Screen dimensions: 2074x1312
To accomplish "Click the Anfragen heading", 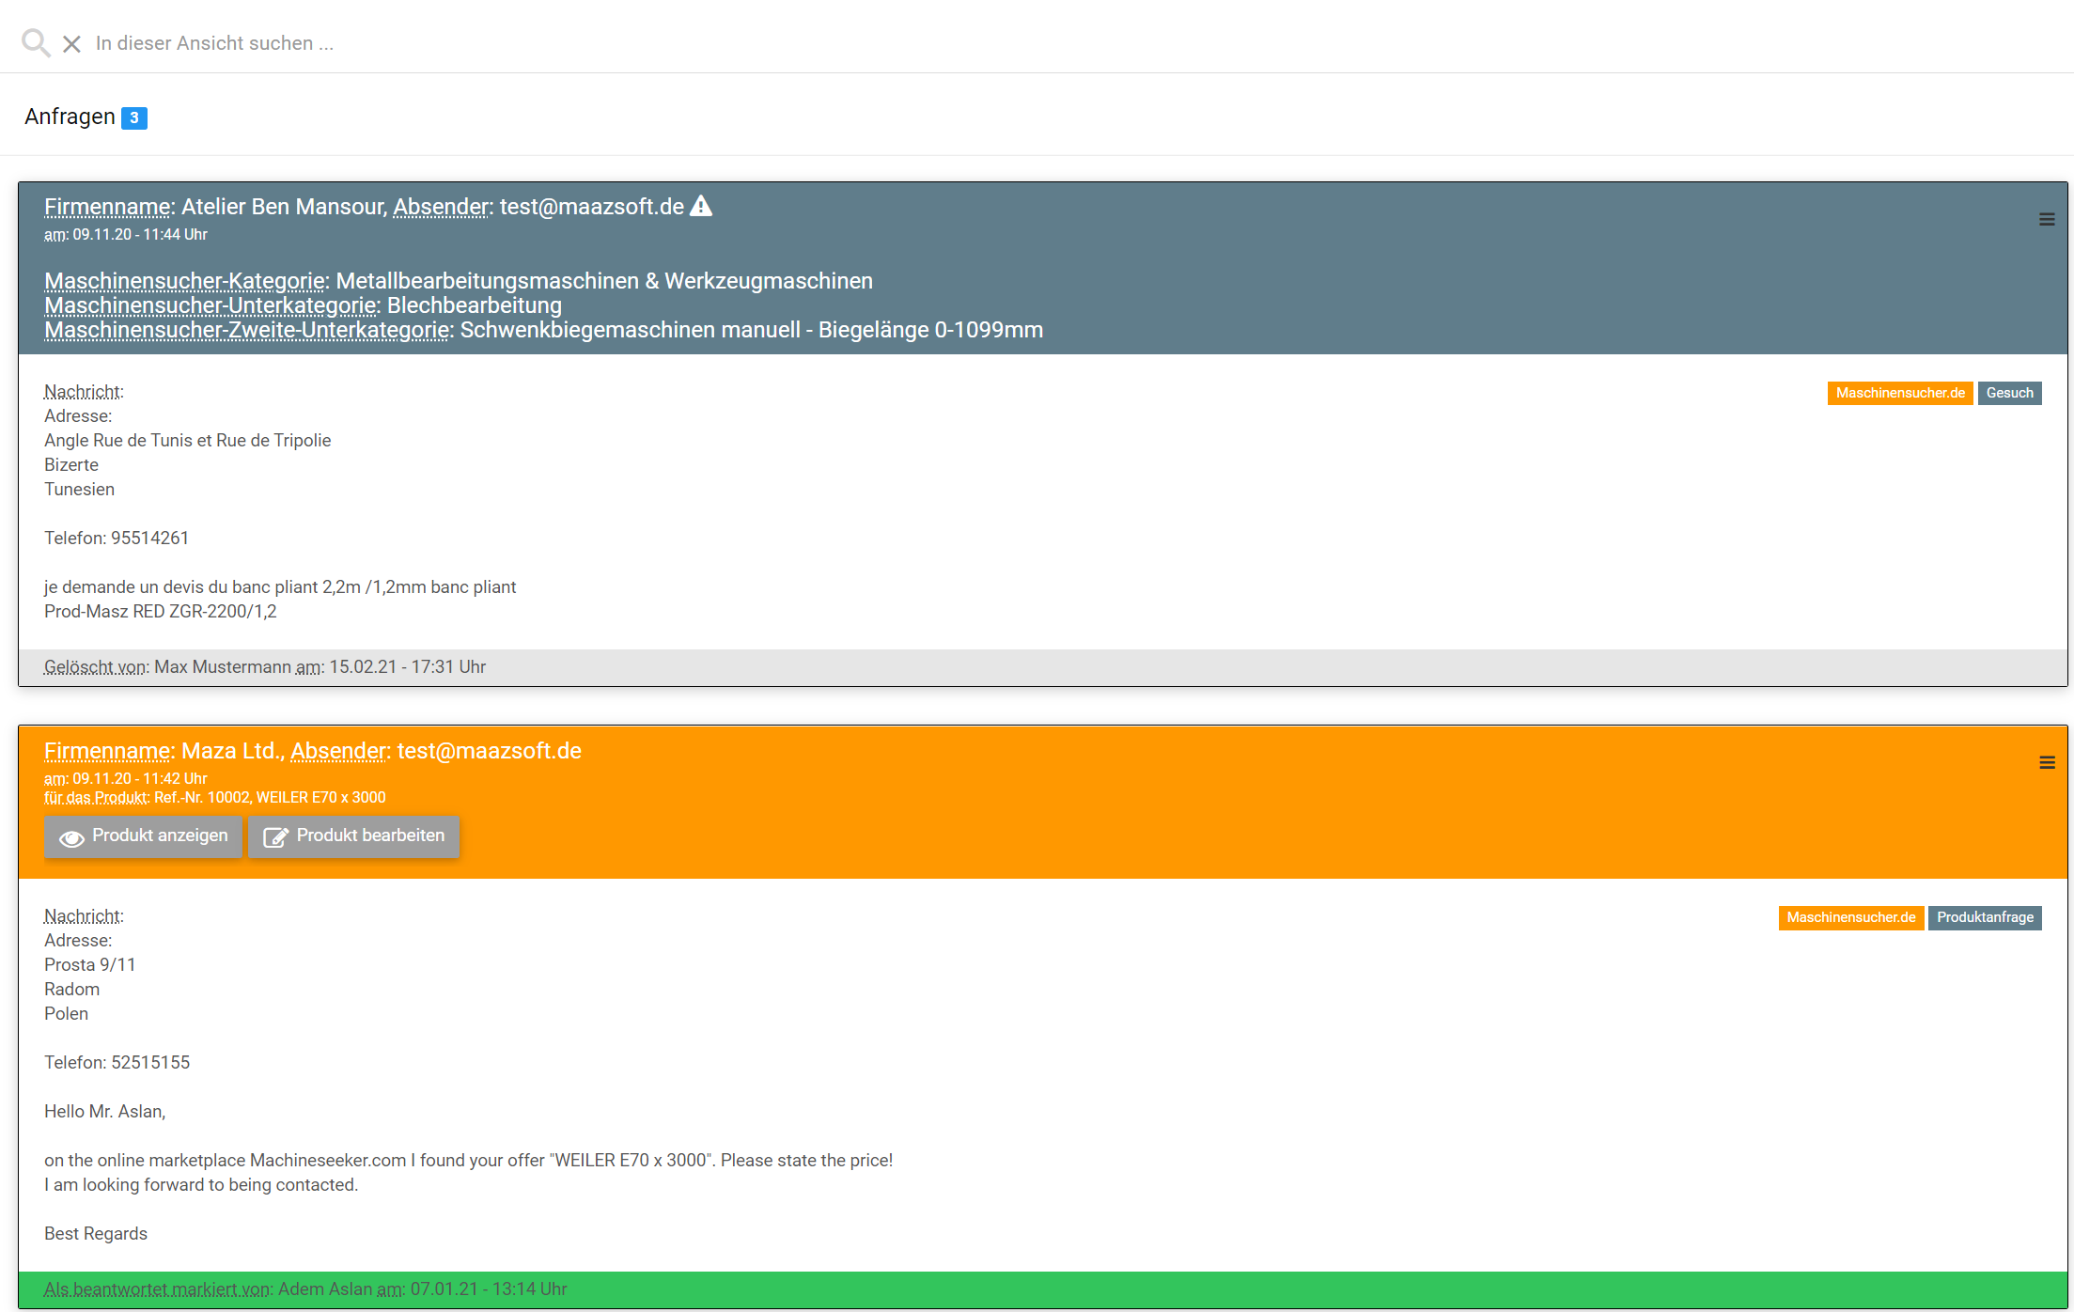I will pos(70,117).
